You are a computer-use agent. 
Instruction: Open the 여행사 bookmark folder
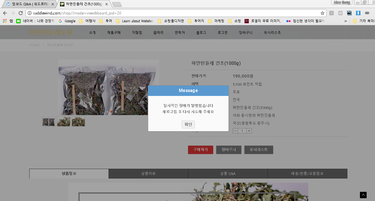pyautogui.click(x=87, y=21)
